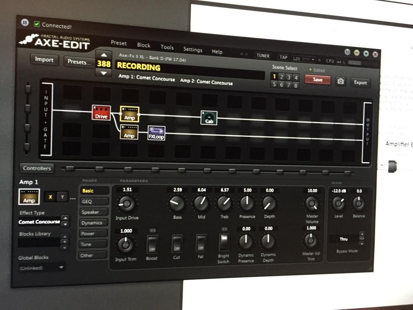This screenshot has width=413, height=310.
Task: Select the upper Amp block in the grid
Action: 129,114
